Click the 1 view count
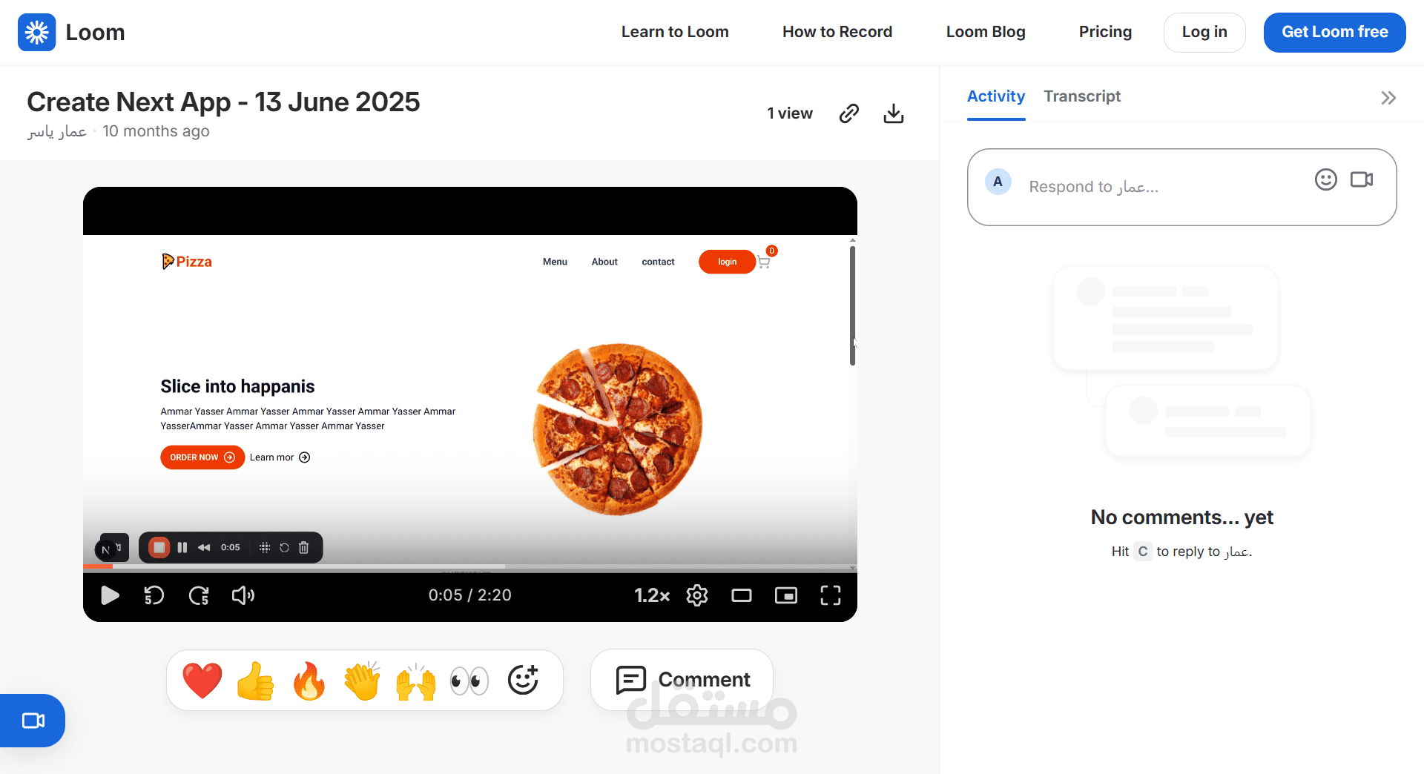Image resolution: width=1424 pixels, height=774 pixels. [x=790, y=113]
